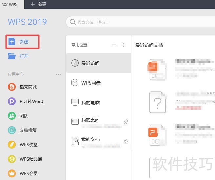215x180 pixels.
Task: Open the unknown-type file with question mark
Action: tap(158, 102)
